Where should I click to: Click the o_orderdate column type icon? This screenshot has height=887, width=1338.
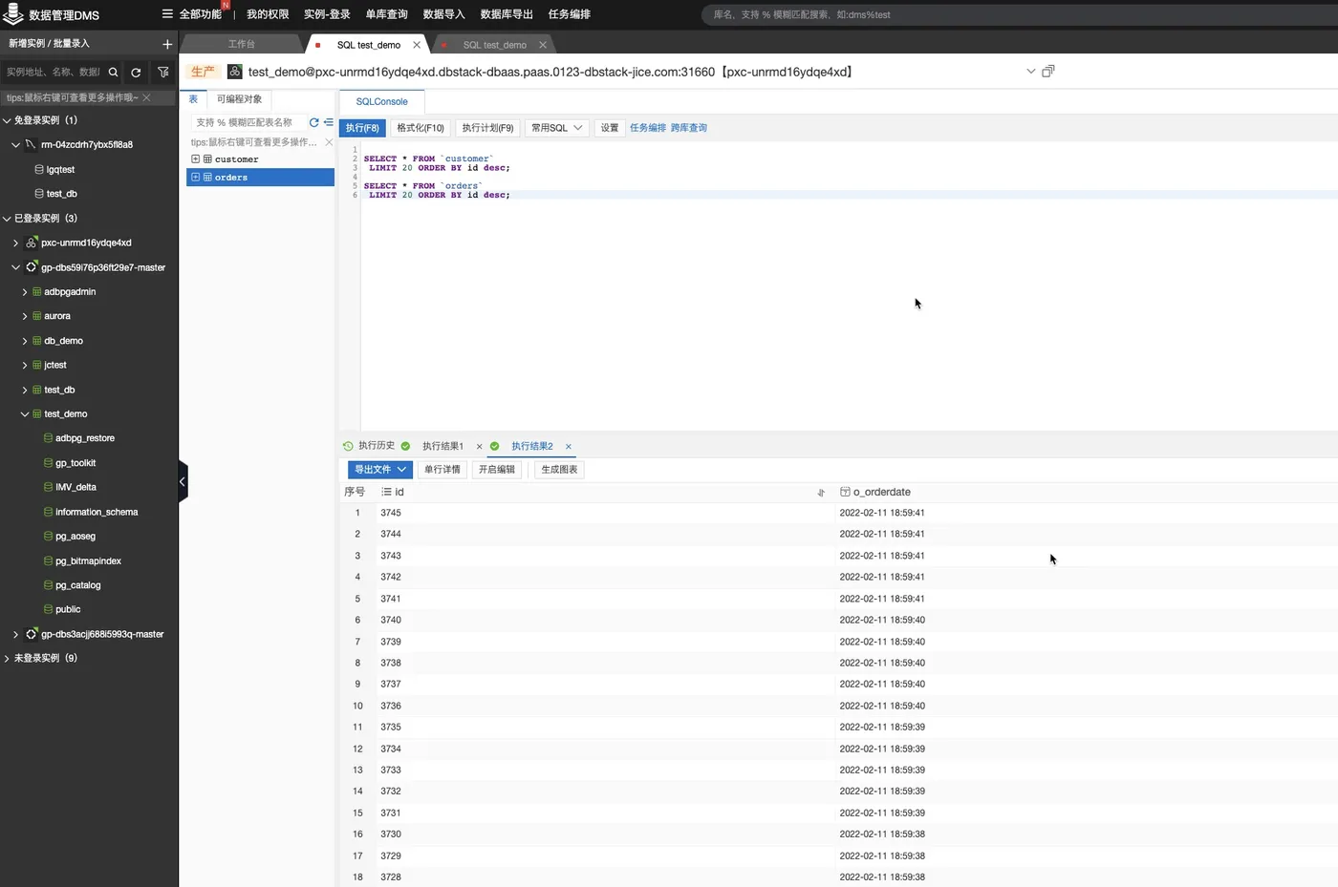pos(845,492)
